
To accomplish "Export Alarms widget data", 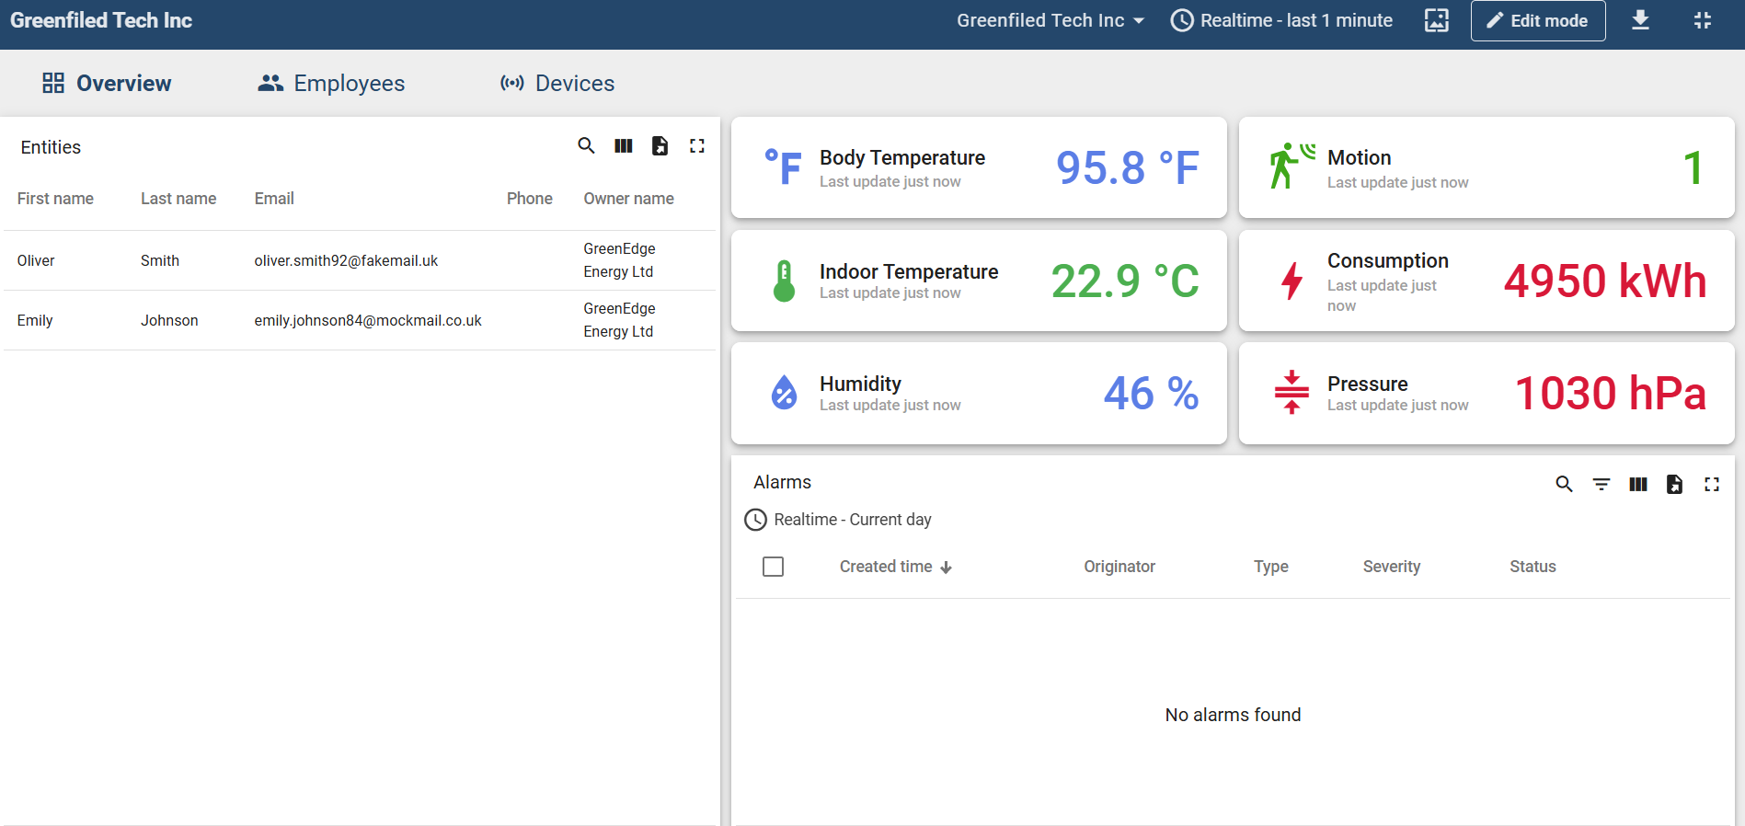I will coord(1674,484).
